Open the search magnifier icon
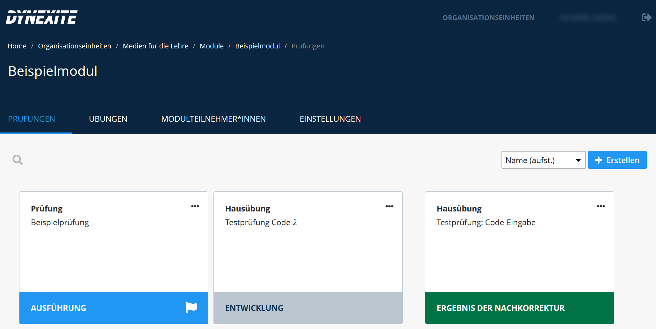656x329 pixels. pyautogui.click(x=18, y=160)
